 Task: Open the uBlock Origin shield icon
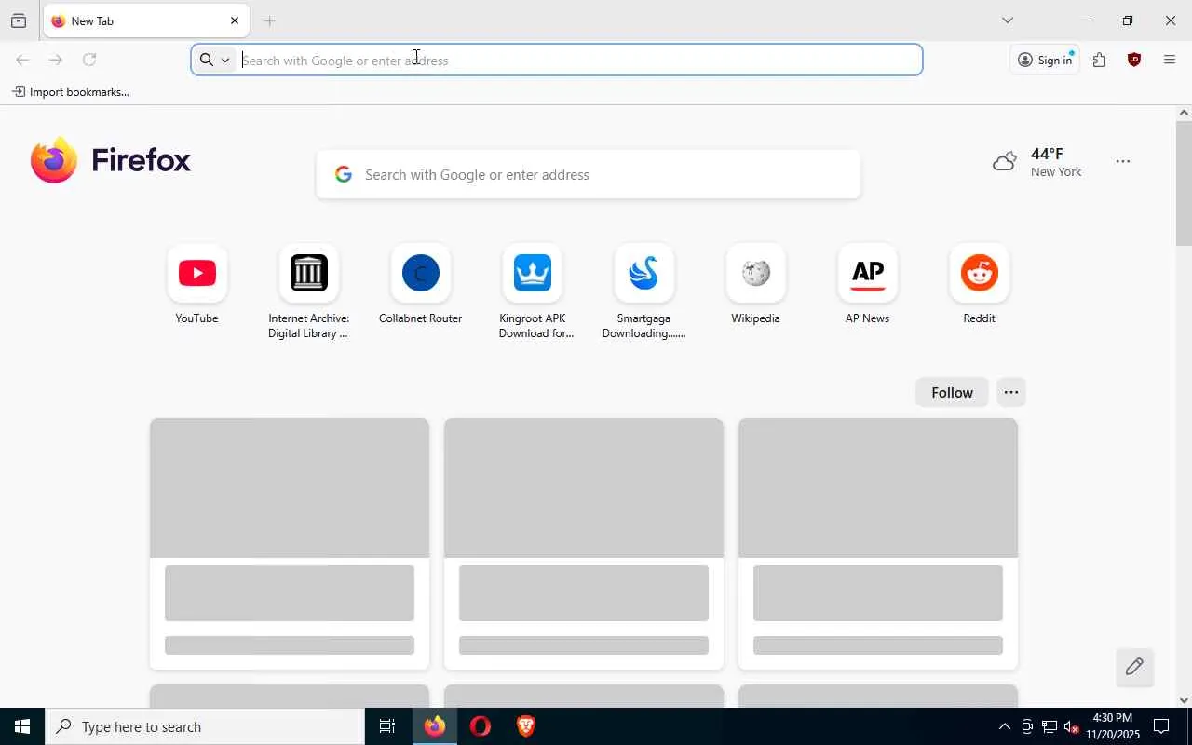pos(1134,61)
